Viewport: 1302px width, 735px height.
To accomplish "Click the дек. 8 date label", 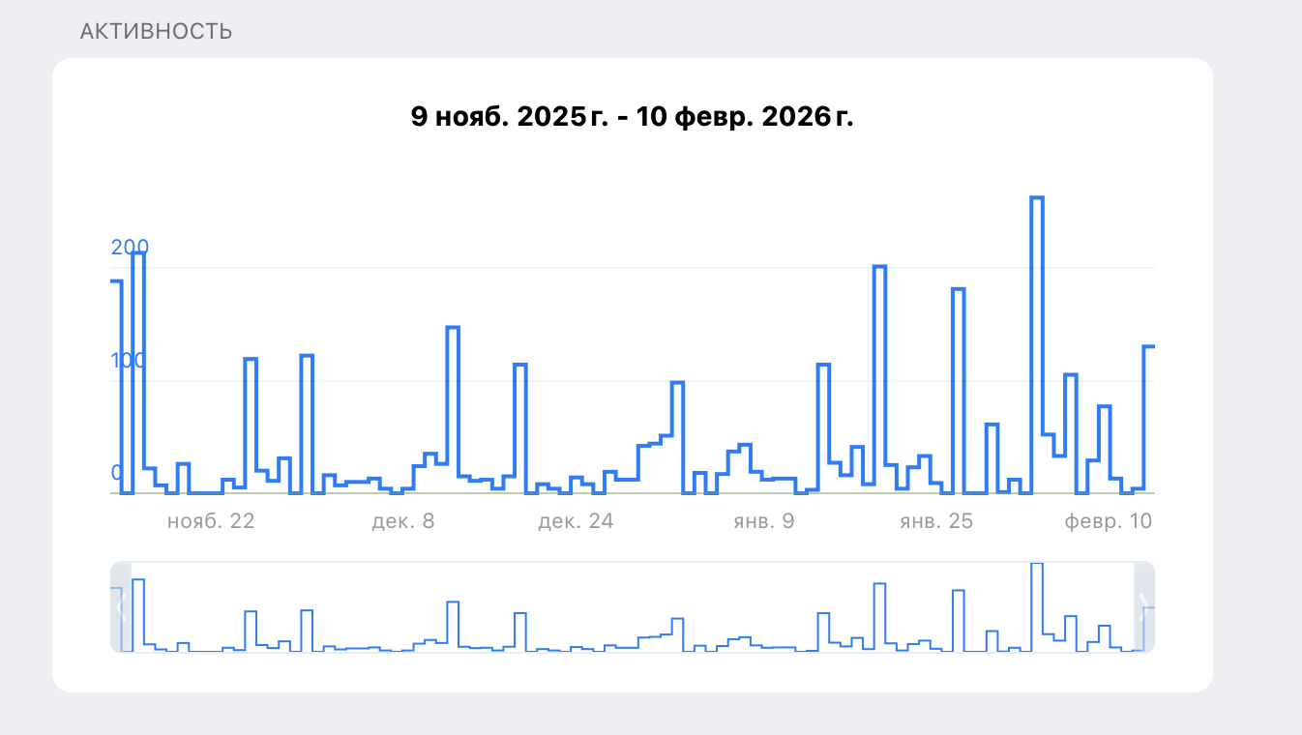I will pyautogui.click(x=403, y=521).
